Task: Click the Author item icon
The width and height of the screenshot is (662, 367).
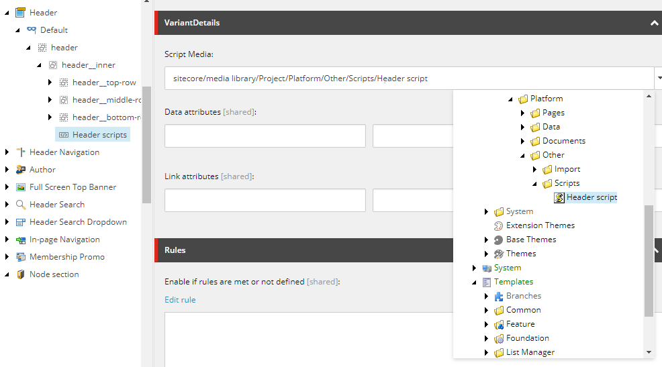Action: tap(20, 170)
